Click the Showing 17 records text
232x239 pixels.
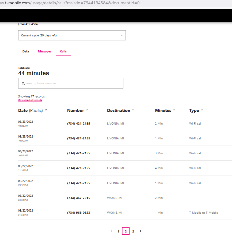tap(31, 96)
